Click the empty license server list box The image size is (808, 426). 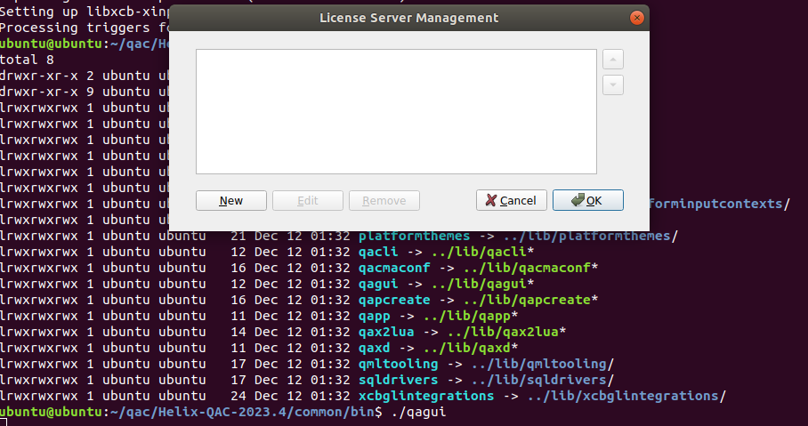point(396,111)
